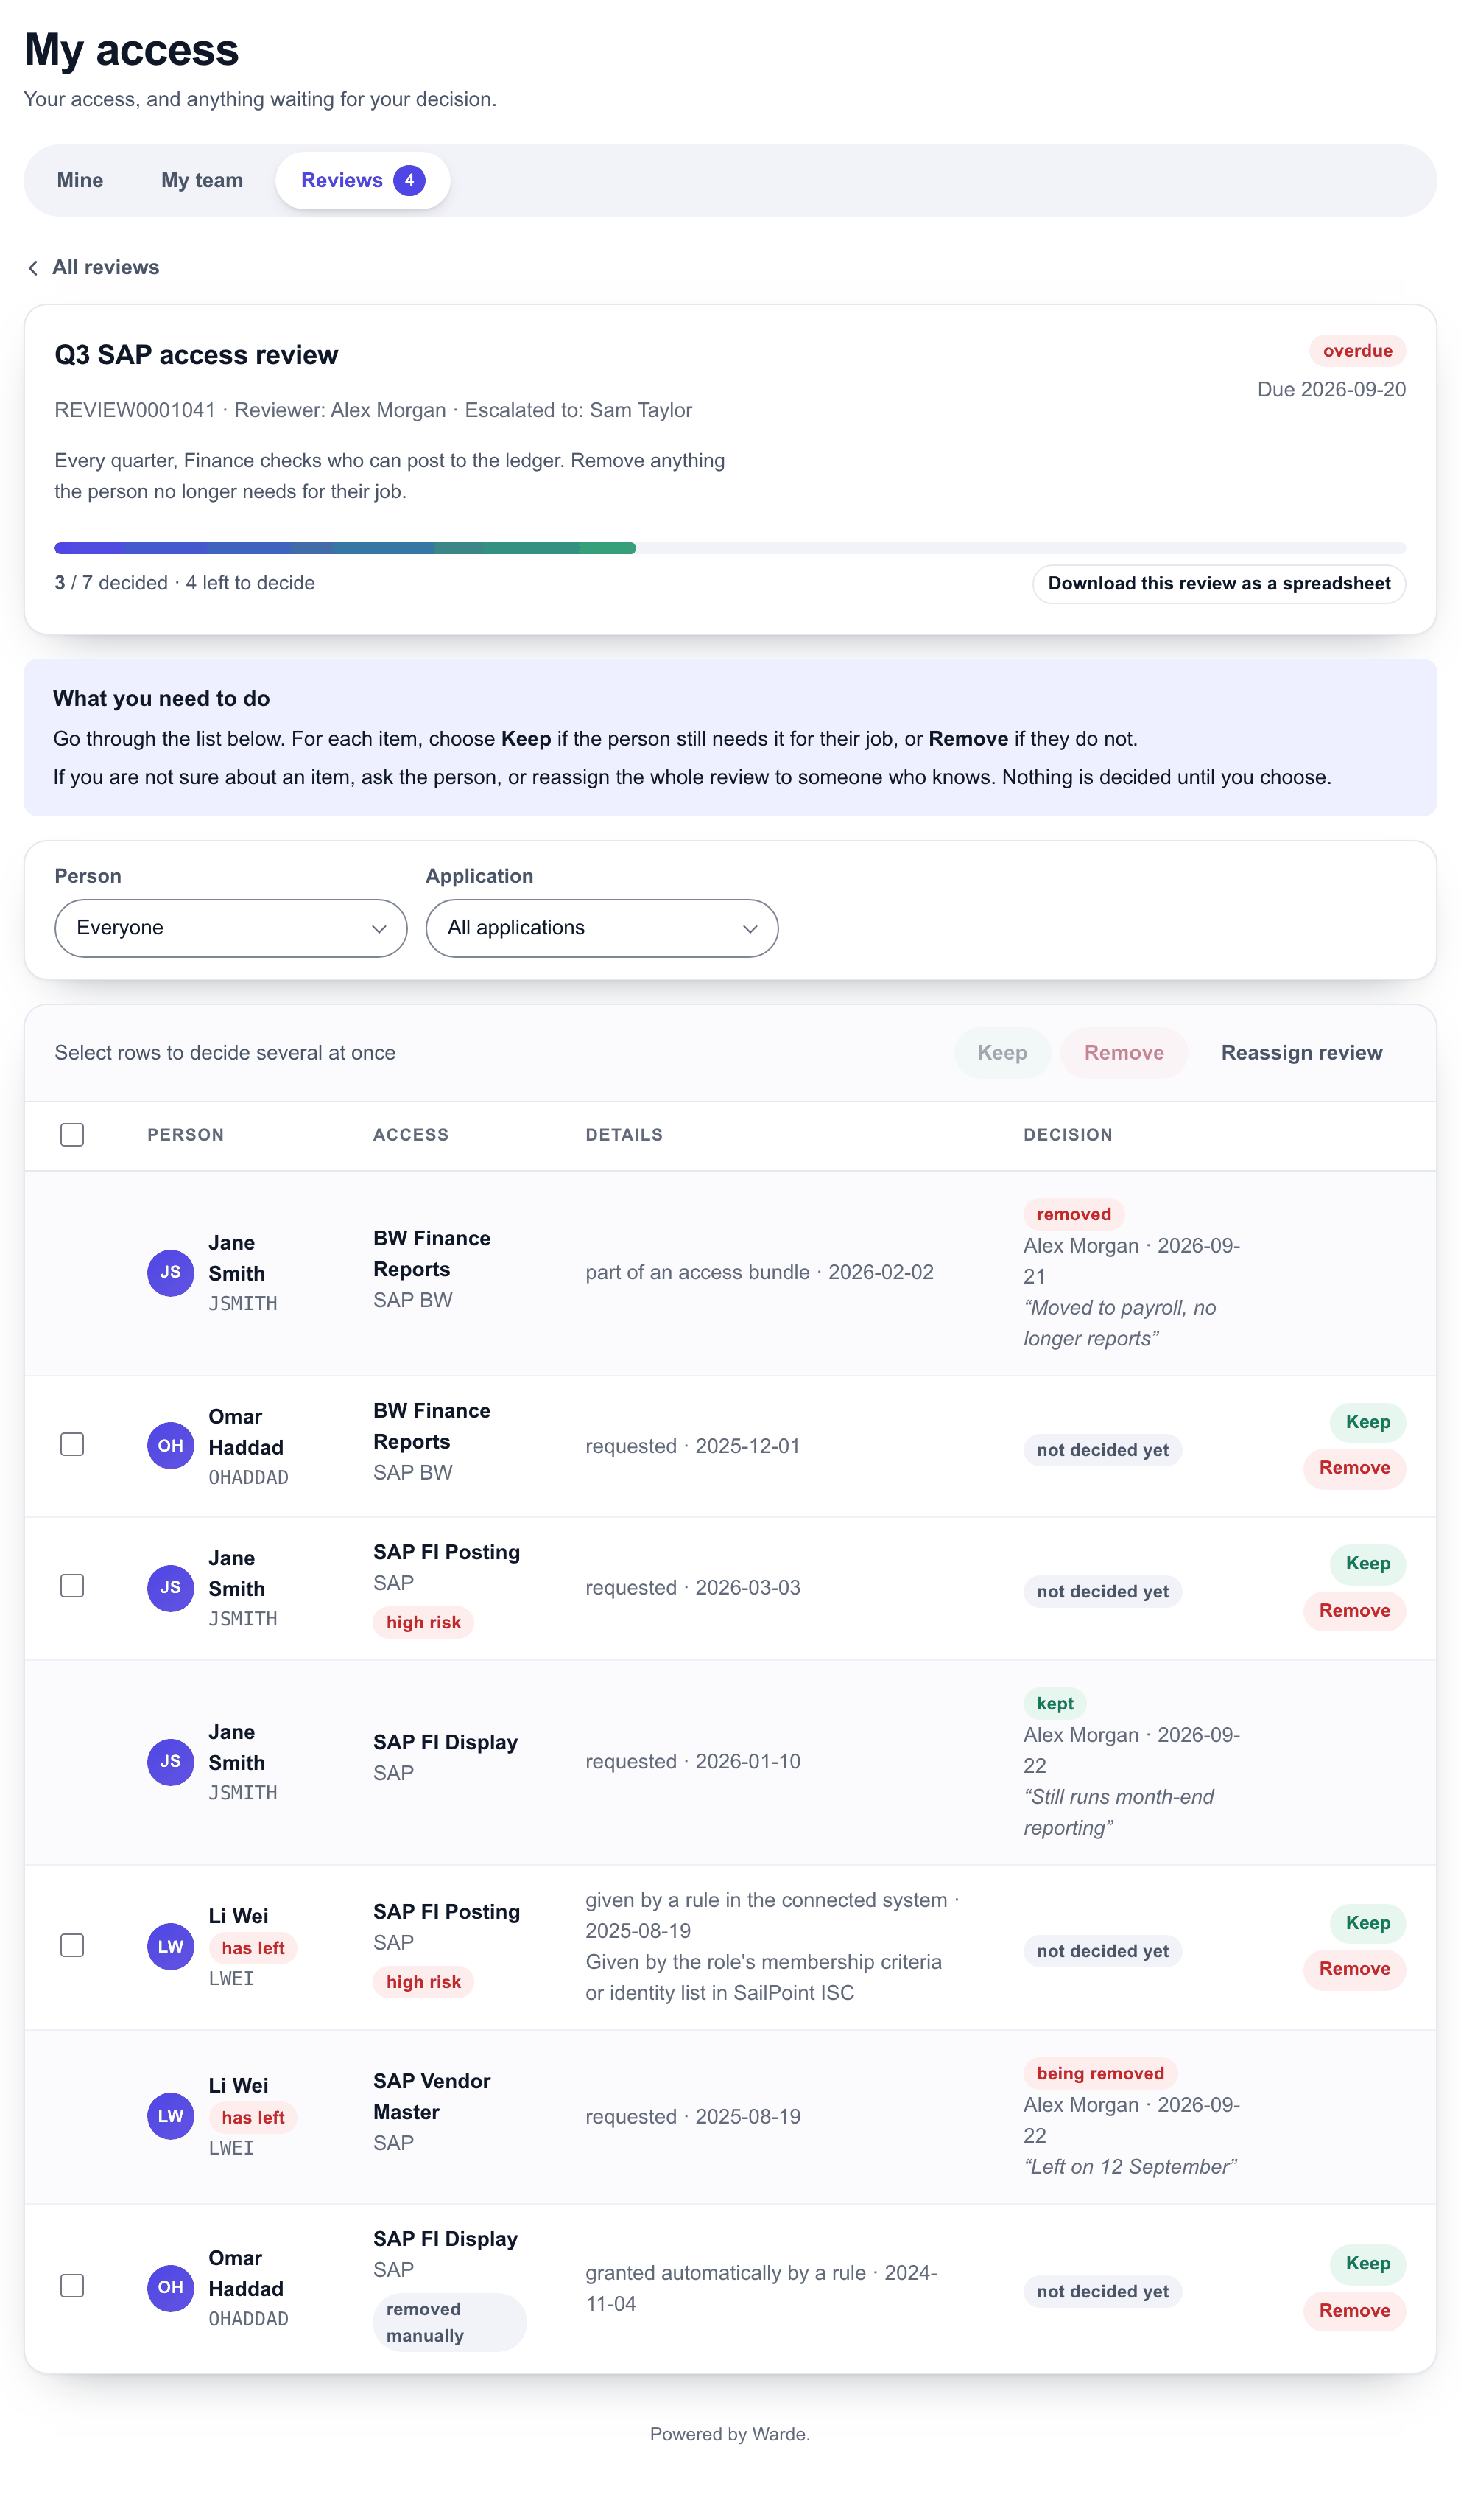The height and width of the screenshot is (2520, 1461).
Task: Switch to the My team tab
Action: click(202, 180)
